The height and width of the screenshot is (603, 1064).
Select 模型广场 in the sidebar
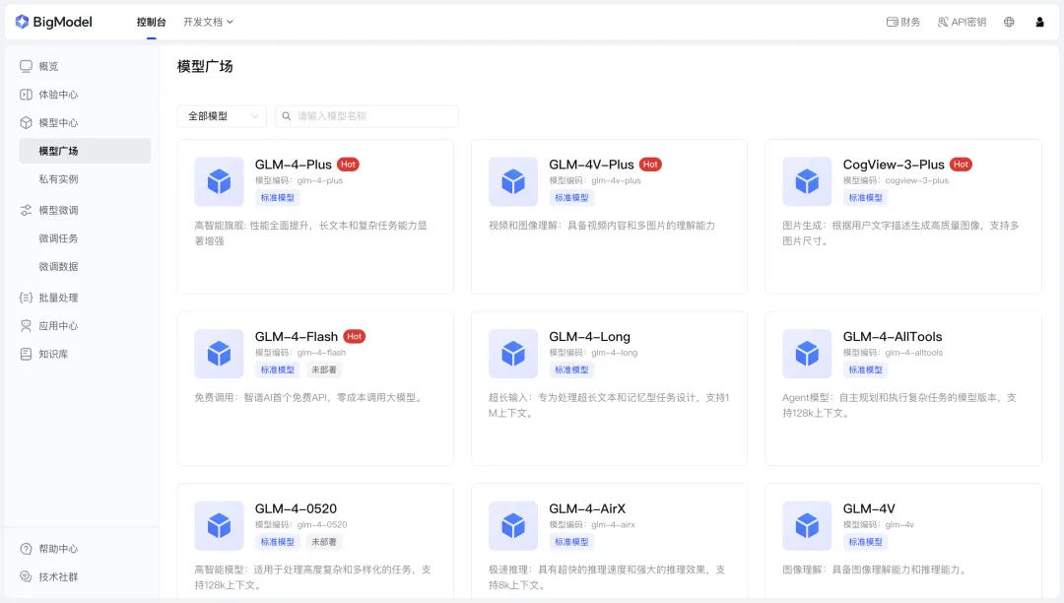tap(85, 151)
